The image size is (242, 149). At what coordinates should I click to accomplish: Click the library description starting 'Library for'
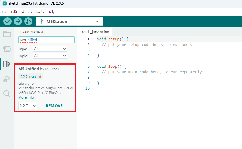pos(46,88)
